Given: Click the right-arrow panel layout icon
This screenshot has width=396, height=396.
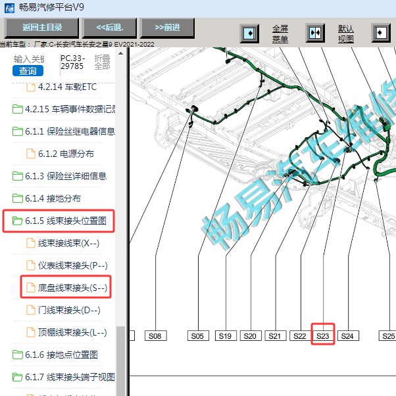Looking at the screenshot, I should pos(249,33).
